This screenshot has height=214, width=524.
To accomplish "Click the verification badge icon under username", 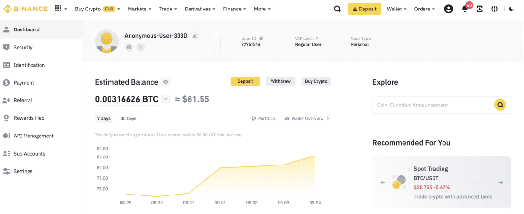I will point(129,48).
